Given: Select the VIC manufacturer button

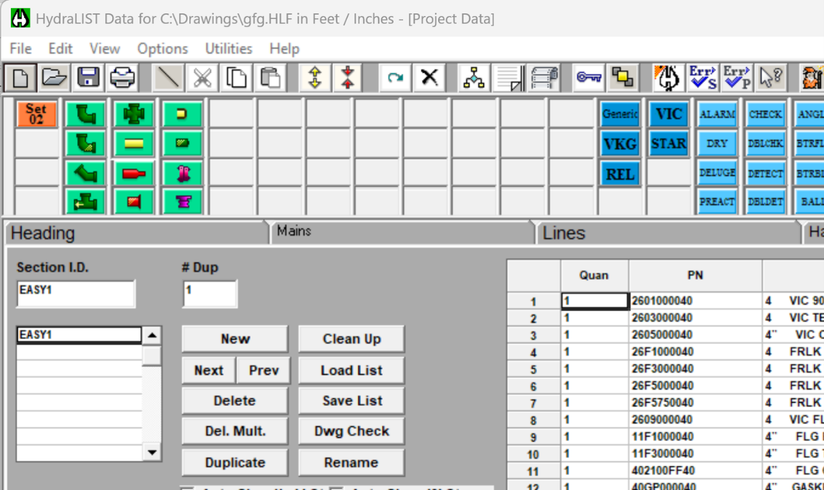Looking at the screenshot, I should coord(669,115).
